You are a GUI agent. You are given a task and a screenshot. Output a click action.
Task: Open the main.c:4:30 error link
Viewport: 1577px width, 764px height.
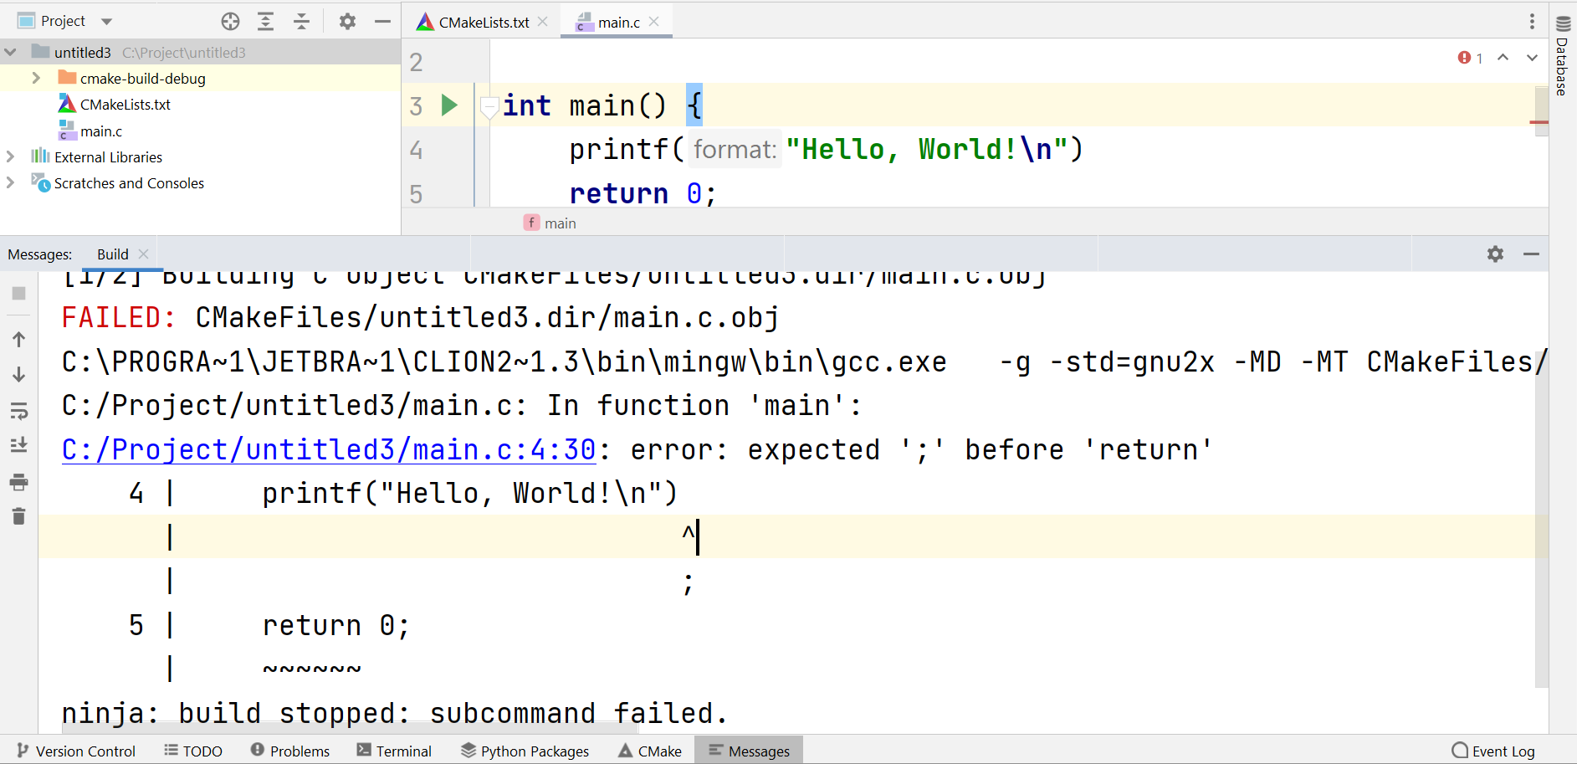[329, 450]
